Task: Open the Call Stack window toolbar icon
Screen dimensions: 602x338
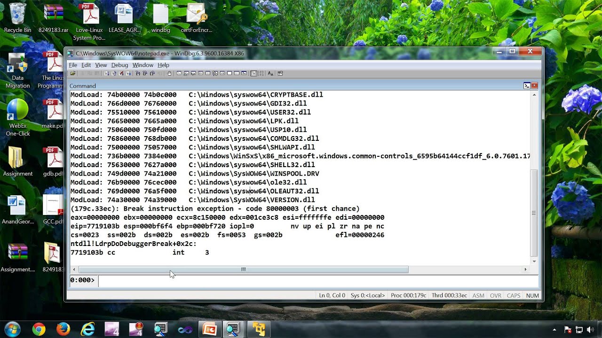Action: coord(215,73)
